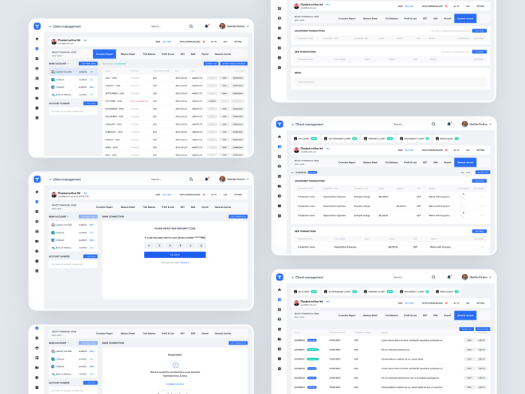Open the month dropdown in the journal transactions panel
The width and height of the screenshot is (525, 394).
466,172
